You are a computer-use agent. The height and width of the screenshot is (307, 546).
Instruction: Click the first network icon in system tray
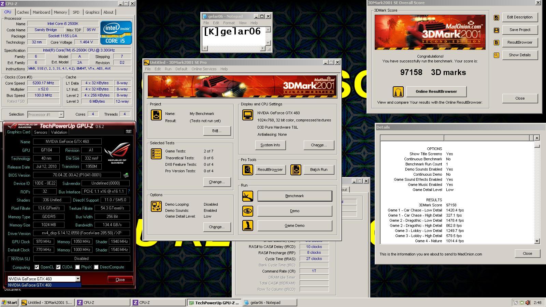click(516, 303)
